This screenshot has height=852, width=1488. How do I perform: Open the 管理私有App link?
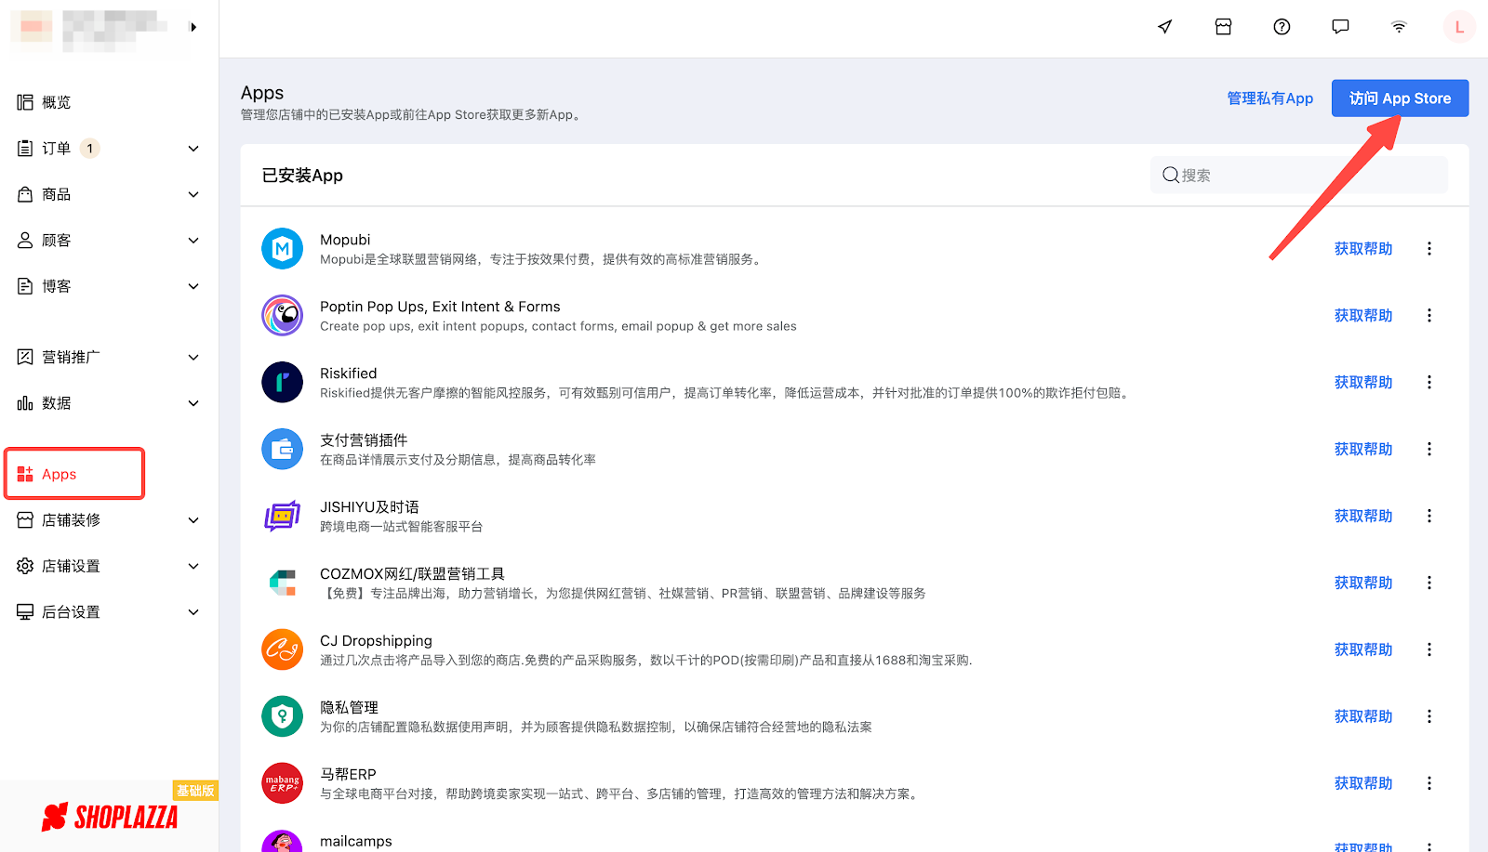point(1269,98)
